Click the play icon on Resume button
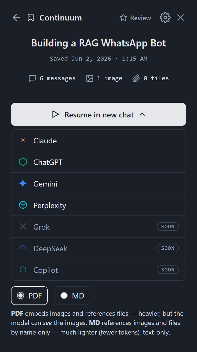This screenshot has width=197, height=352. click(x=56, y=114)
